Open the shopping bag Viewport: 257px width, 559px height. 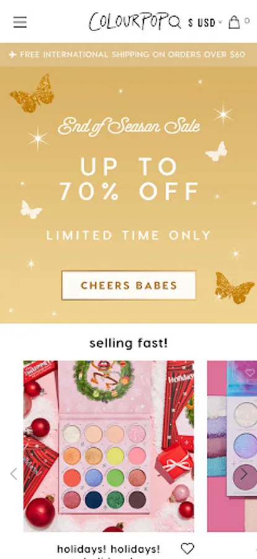pyautogui.click(x=234, y=22)
